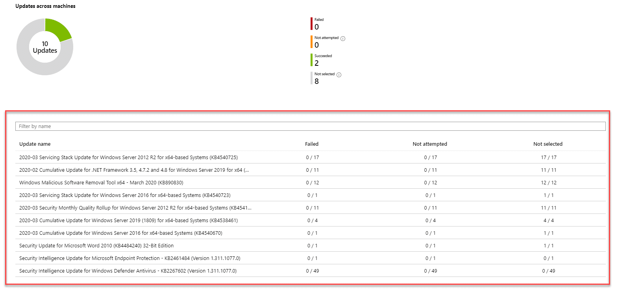
Task: Click the green Succeeded color indicator
Action: (x=311, y=60)
